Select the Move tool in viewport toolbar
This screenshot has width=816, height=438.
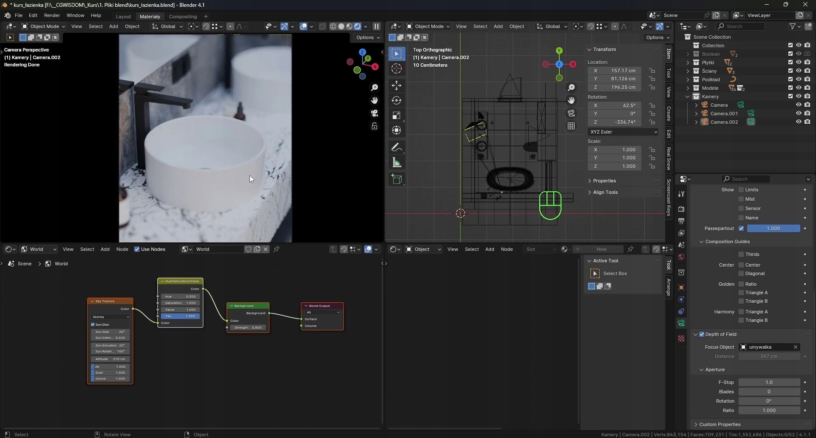pos(397,85)
